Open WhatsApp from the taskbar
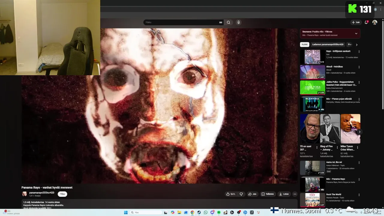The width and height of the screenshot is (384, 216). [x=205, y=212]
